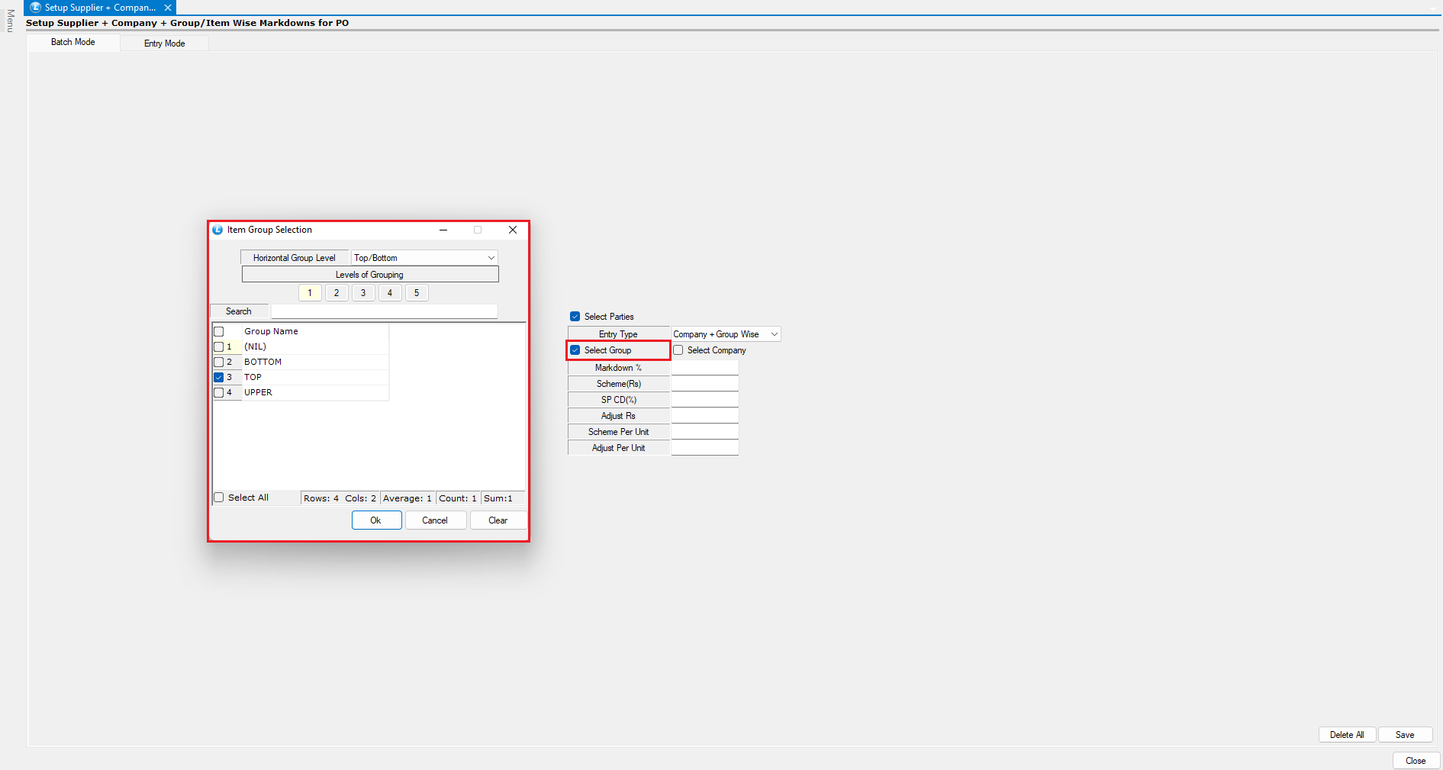
Task: Close the Item Group Selection dialog
Action: (x=513, y=230)
